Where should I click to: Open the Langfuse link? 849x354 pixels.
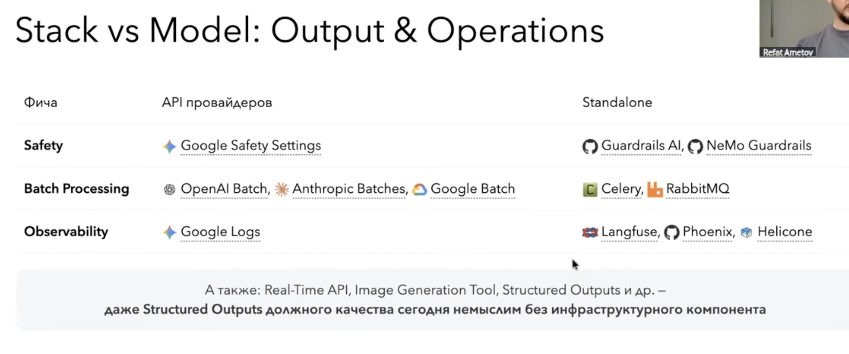tap(629, 232)
